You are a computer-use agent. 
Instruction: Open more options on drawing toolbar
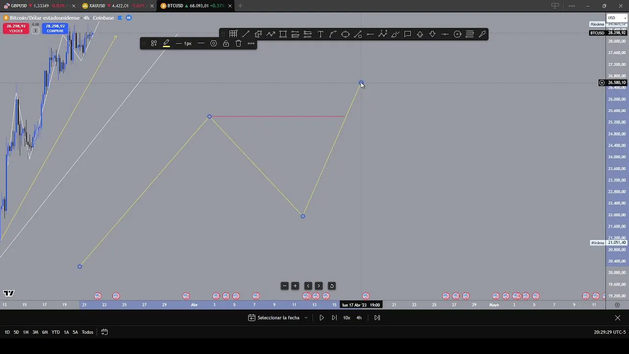click(x=251, y=43)
